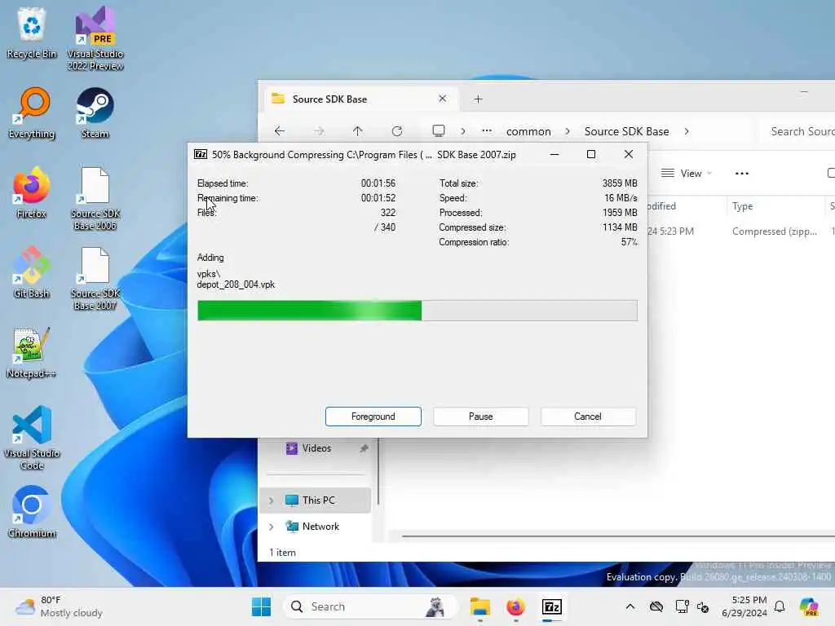The width and height of the screenshot is (835, 626).
Task: Switch to 7-Zip on the taskbar
Action: click(x=552, y=606)
